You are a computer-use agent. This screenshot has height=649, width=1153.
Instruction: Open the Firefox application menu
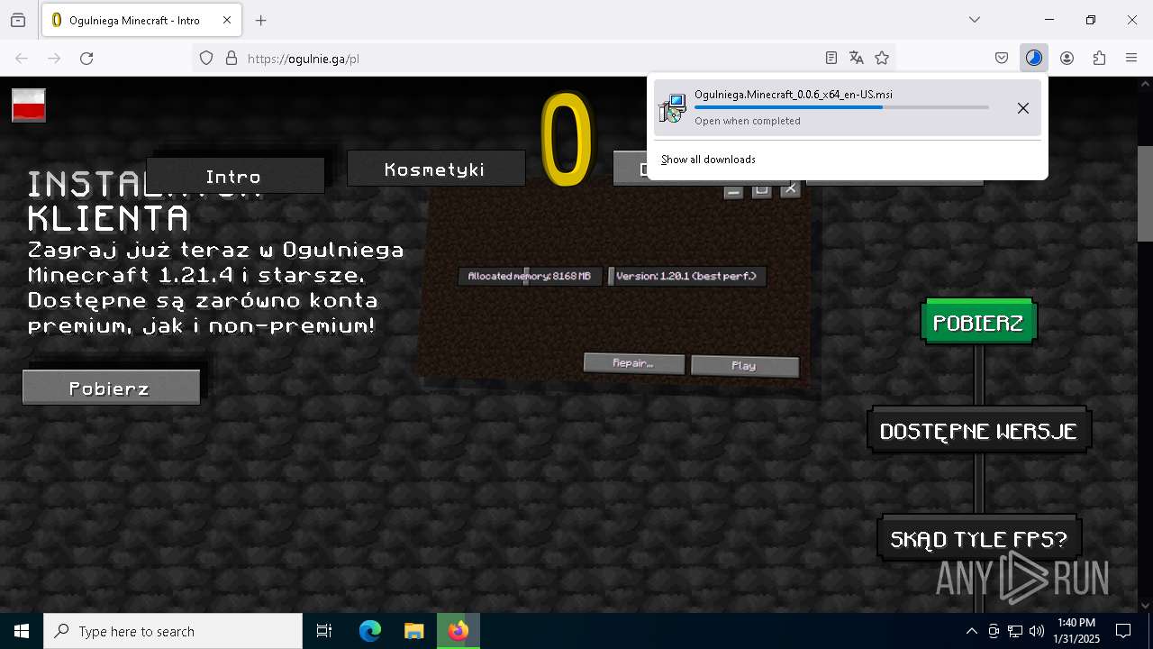pyautogui.click(x=1131, y=58)
